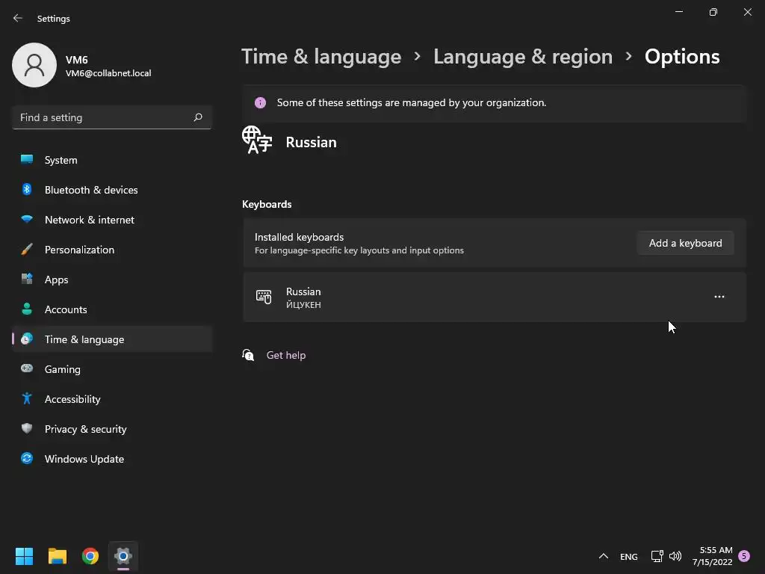Click the search magnifier icon in Find a setting
The height and width of the screenshot is (574, 765).
click(197, 117)
